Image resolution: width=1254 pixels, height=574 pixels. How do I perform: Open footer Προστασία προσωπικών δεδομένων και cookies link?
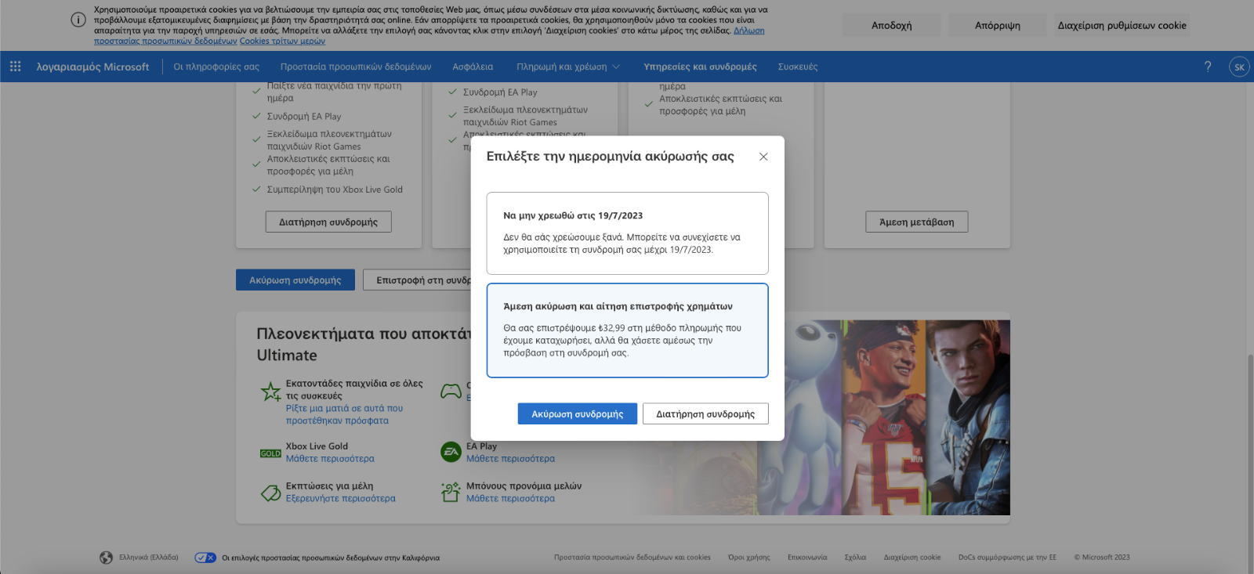point(632,558)
